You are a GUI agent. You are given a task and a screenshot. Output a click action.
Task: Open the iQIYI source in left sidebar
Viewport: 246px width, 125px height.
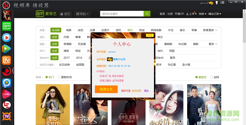7,26
